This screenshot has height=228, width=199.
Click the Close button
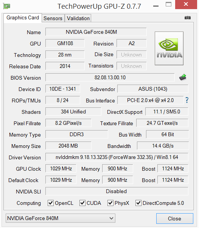coord(175,219)
